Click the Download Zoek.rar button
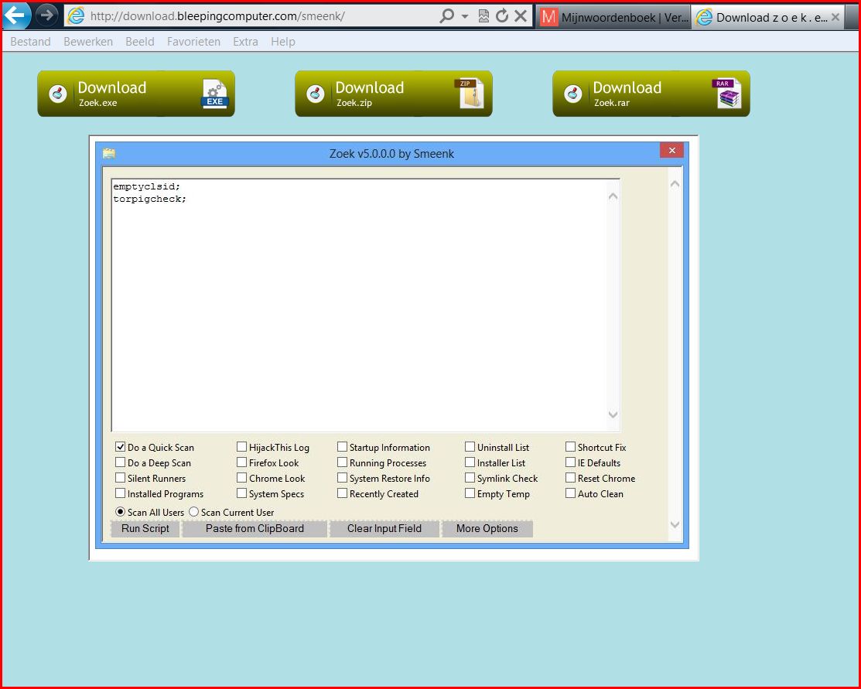The width and height of the screenshot is (861, 689). [x=651, y=94]
